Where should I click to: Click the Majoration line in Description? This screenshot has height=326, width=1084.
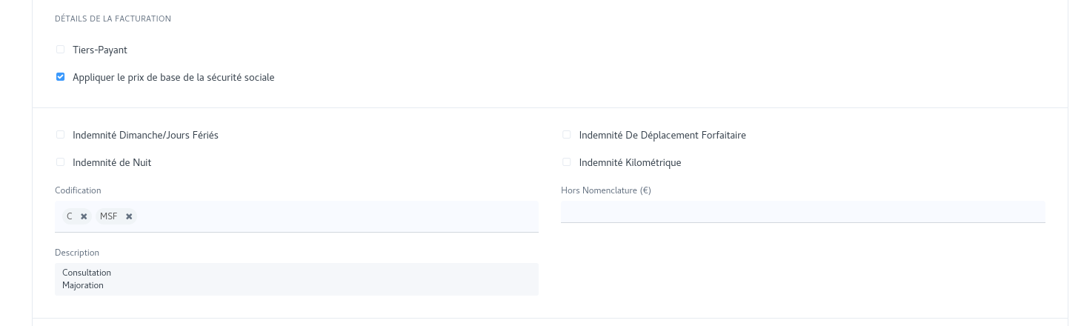tap(83, 285)
